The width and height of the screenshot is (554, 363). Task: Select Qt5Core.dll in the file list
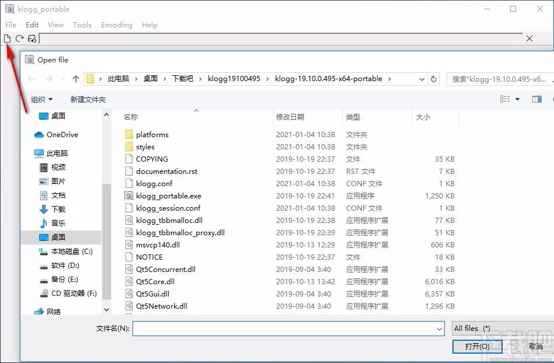pyautogui.click(x=155, y=281)
